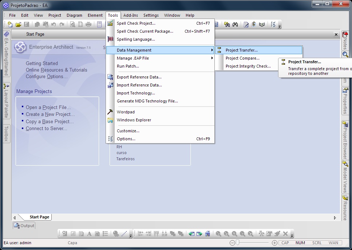This screenshot has width=352, height=250.
Task: Expand the Manage .EAP File submenu
Action: (x=133, y=58)
